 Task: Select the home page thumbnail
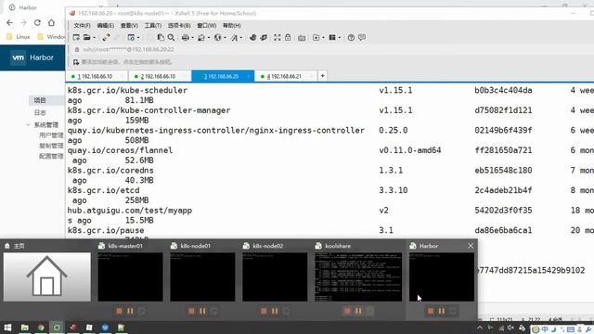[47, 276]
